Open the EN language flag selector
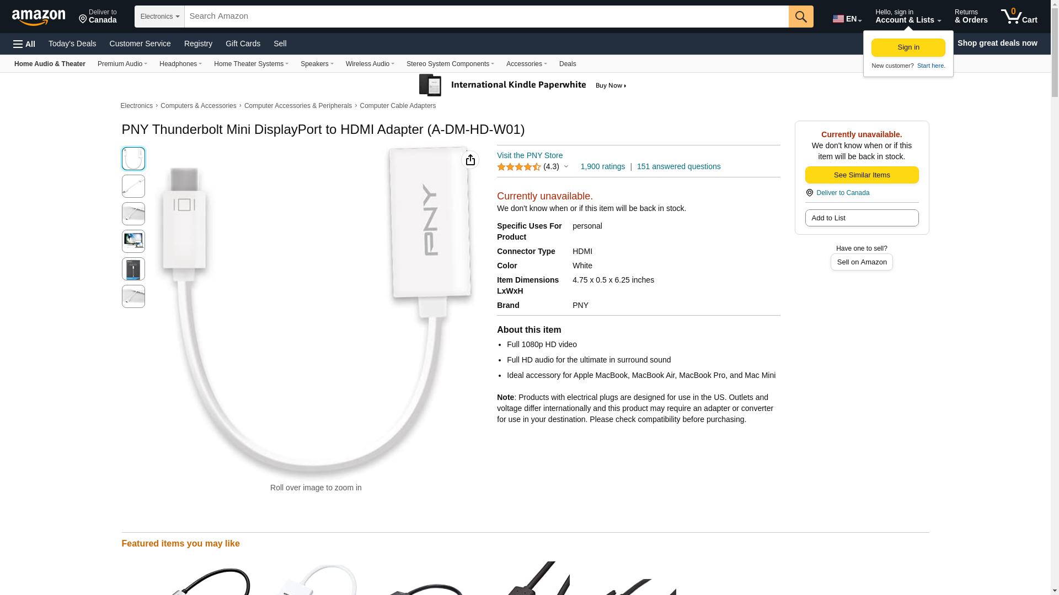The image size is (1059, 595). click(x=847, y=19)
